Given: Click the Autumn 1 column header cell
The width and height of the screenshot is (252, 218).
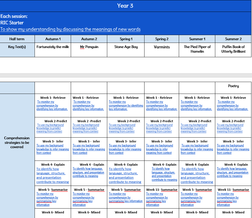Looking at the screenshot, I should coord(53,39).
